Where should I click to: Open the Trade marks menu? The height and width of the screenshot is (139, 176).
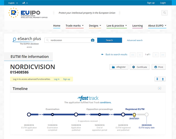75,26
